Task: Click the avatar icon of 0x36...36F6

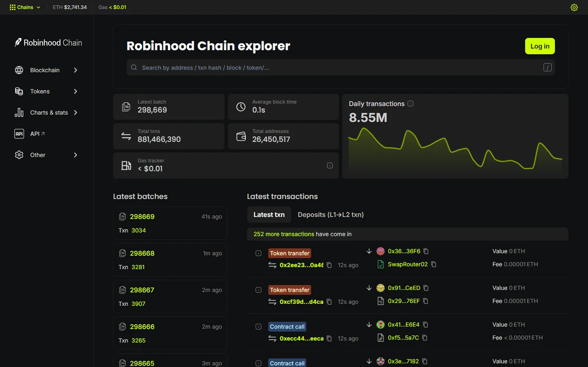Action: pyautogui.click(x=381, y=251)
